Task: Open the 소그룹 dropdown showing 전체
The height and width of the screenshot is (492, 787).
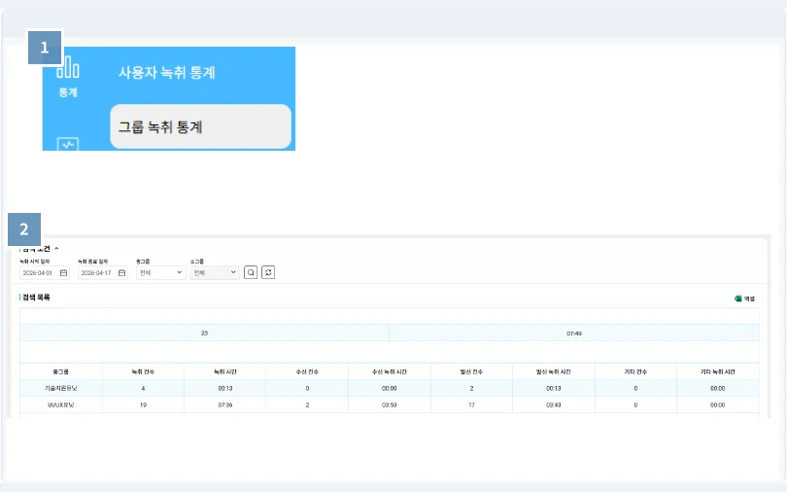Action: (x=215, y=272)
